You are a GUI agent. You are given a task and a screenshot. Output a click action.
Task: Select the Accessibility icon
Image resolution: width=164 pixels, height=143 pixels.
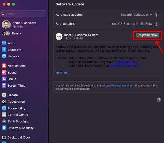(x=4, y=108)
